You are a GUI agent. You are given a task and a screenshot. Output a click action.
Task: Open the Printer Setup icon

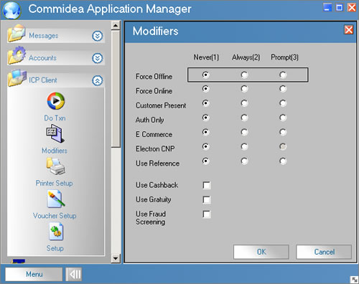click(x=55, y=166)
